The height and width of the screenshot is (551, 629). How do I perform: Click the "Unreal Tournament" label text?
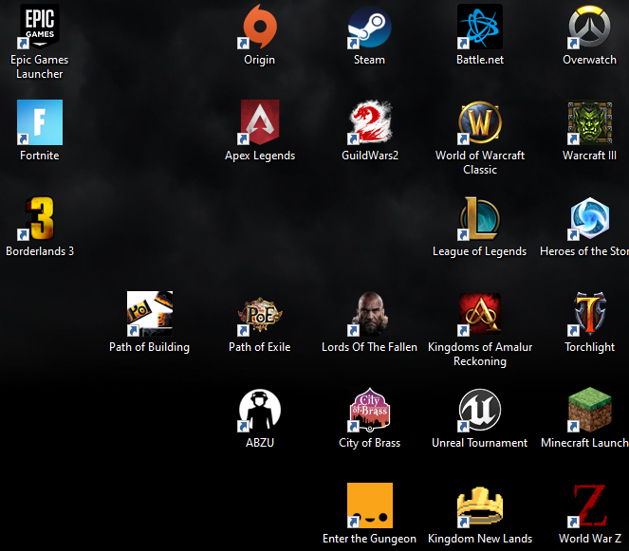tap(480, 443)
